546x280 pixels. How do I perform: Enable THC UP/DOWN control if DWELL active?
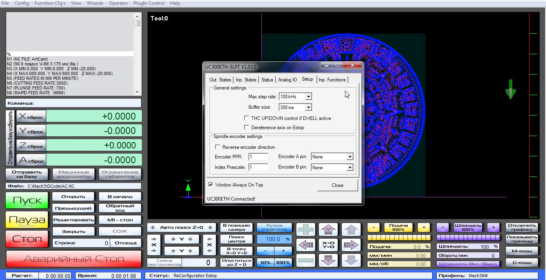(x=247, y=118)
